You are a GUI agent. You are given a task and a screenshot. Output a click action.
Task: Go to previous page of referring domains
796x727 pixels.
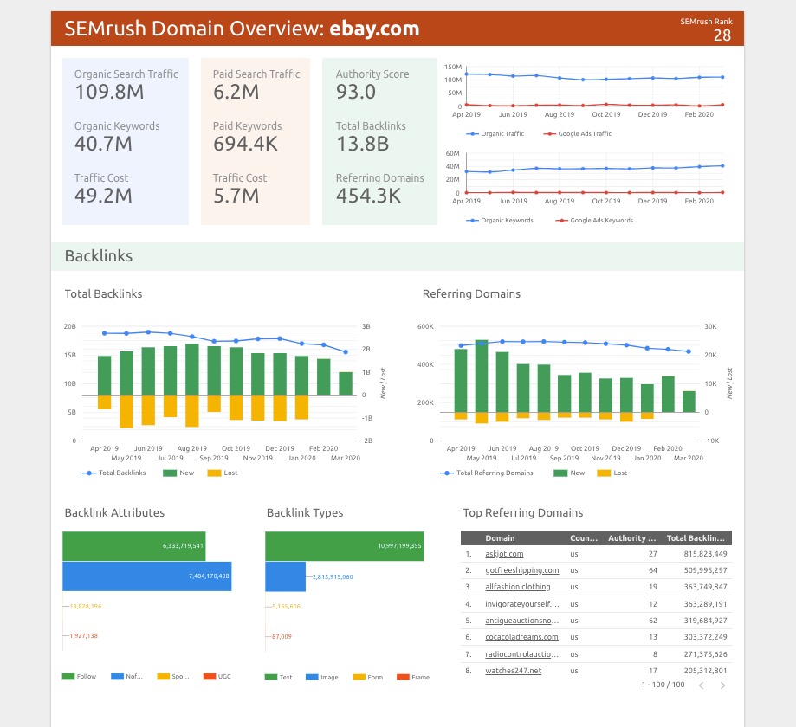pos(701,685)
